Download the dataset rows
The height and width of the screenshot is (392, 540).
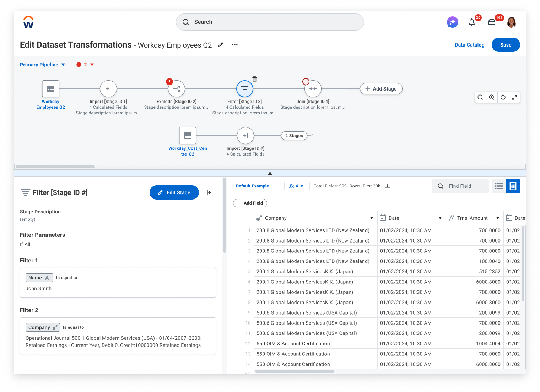pos(388,186)
